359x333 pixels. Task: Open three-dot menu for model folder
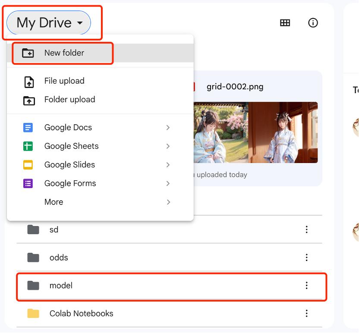click(x=306, y=285)
